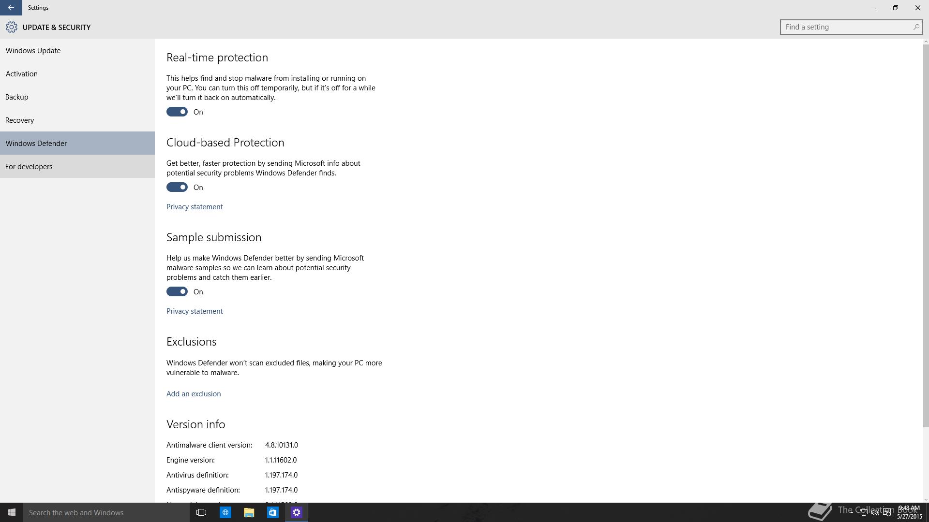Minimize the Settings window
Viewport: 929px width, 522px height.
coord(873,8)
